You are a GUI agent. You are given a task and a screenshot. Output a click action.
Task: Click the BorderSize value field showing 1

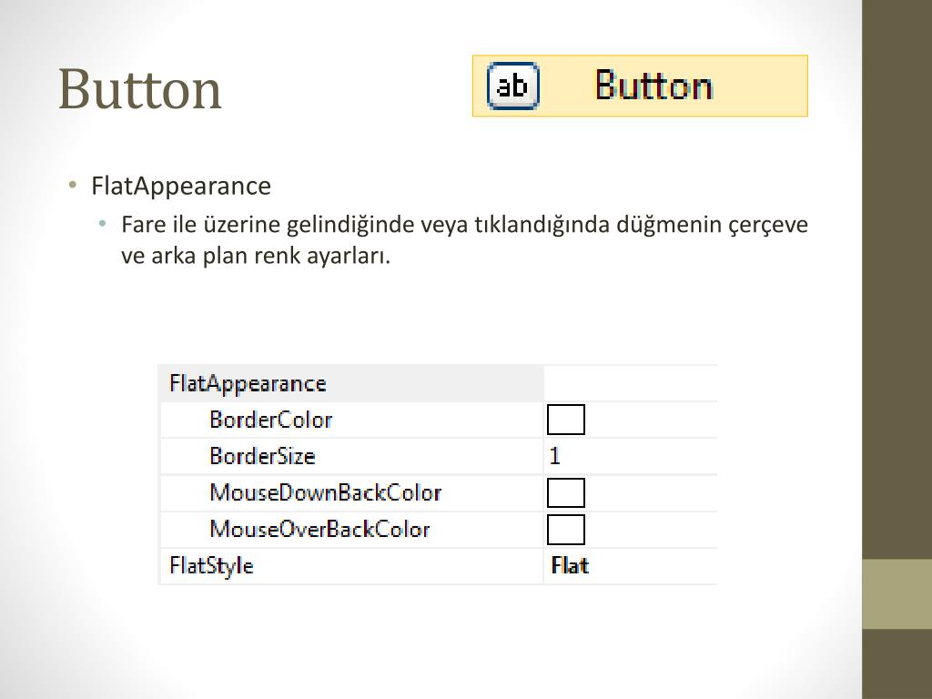pos(631,457)
